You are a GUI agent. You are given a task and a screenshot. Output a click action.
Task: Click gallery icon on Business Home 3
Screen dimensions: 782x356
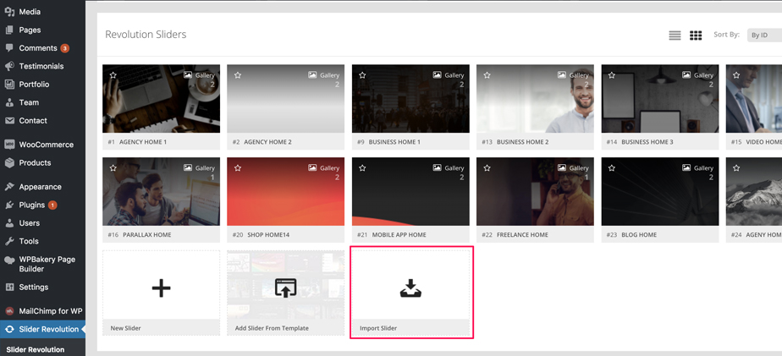[686, 74]
